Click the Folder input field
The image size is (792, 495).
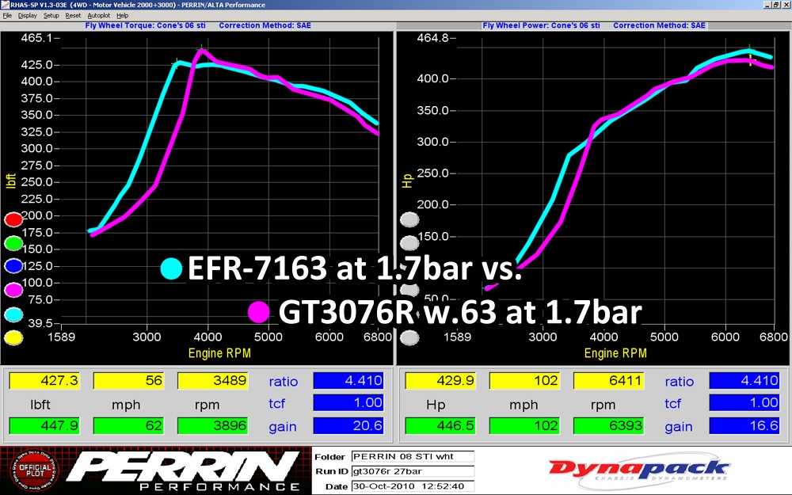click(413, 457)
